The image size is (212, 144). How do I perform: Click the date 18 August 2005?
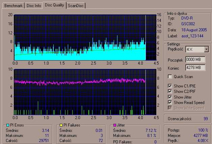(x=194, y=30)
